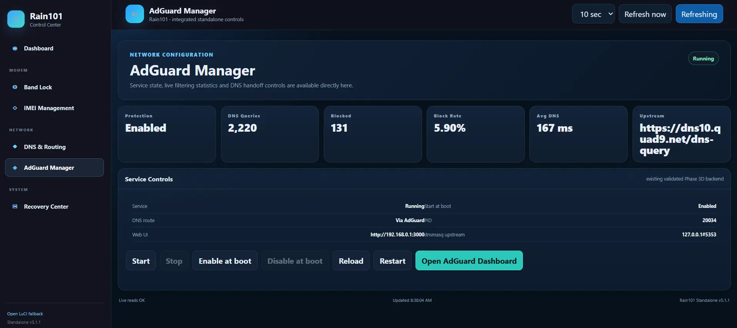Click the Upstream dns10.quad9.net card
737x328 pixels.
pyautogui.click(x=682, y=134)
